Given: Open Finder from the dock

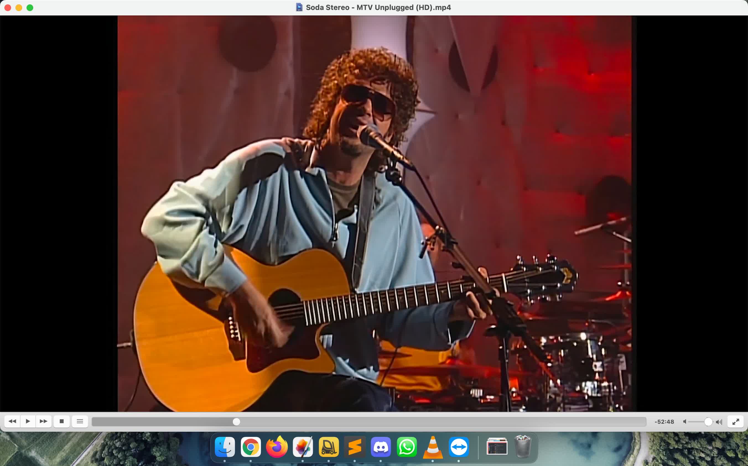Looking at the screenshot, I should 225,447.
